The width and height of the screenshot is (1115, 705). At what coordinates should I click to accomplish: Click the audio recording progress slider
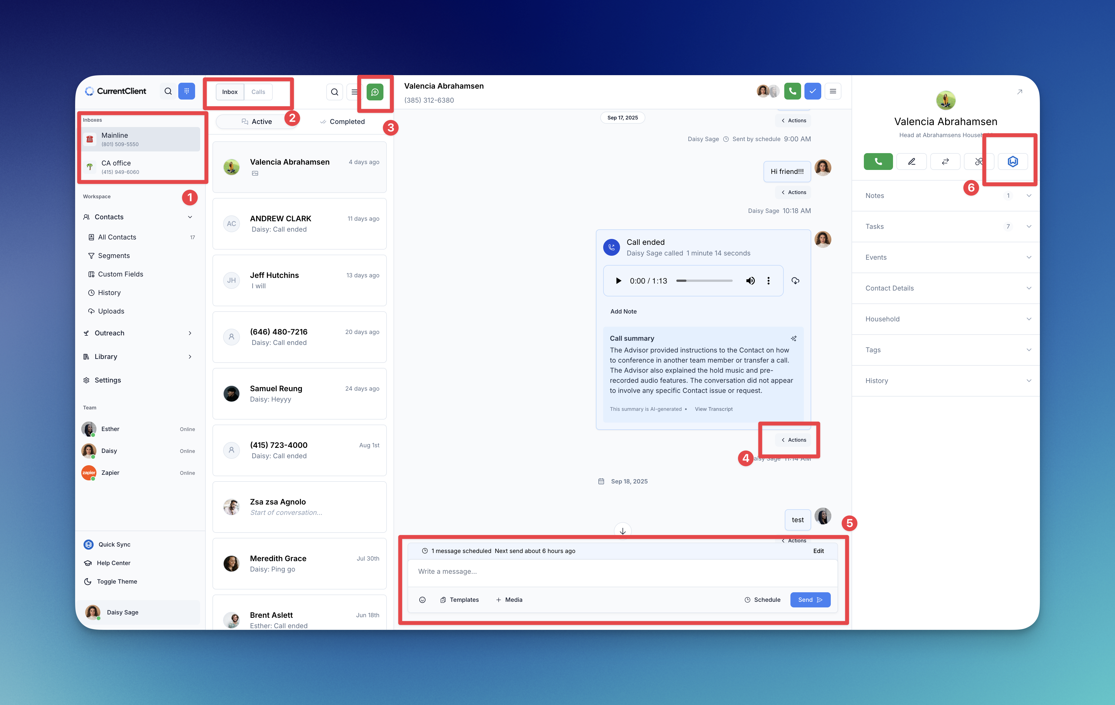[704, 281]
